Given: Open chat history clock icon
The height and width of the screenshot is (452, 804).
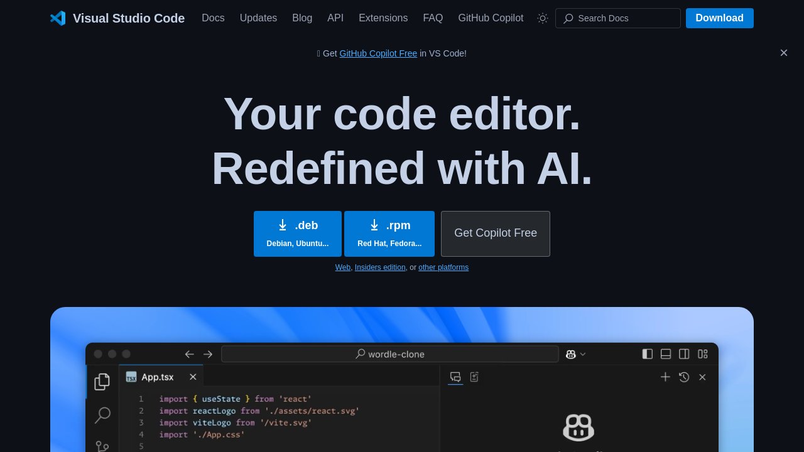Looking at the screenshot, I should tap(684, 377).
